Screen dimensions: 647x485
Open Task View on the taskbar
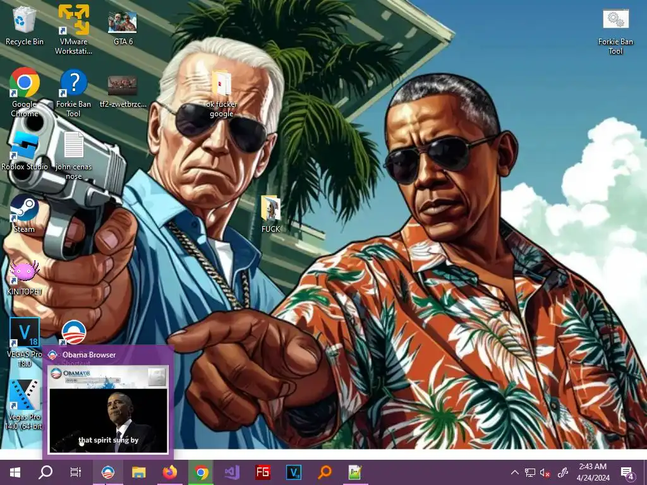(76, 472)
